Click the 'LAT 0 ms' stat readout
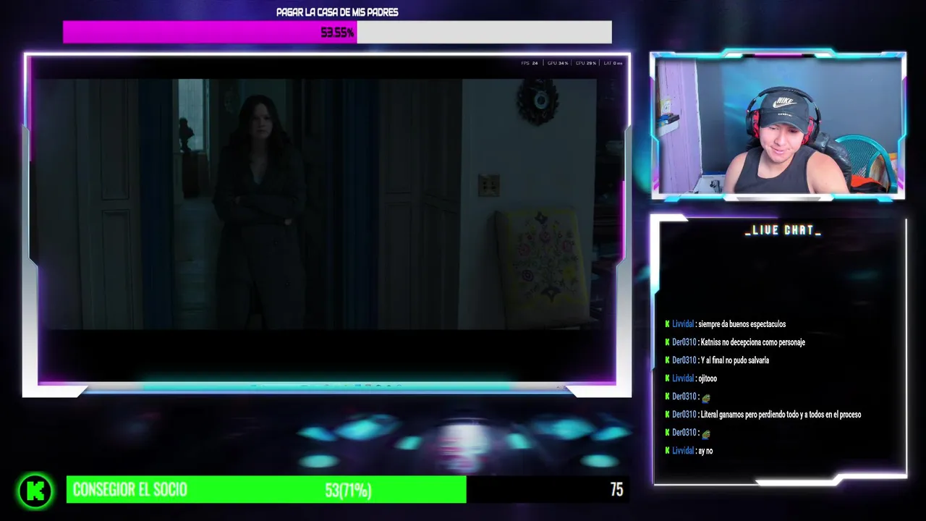 click(x=613, y=63)
